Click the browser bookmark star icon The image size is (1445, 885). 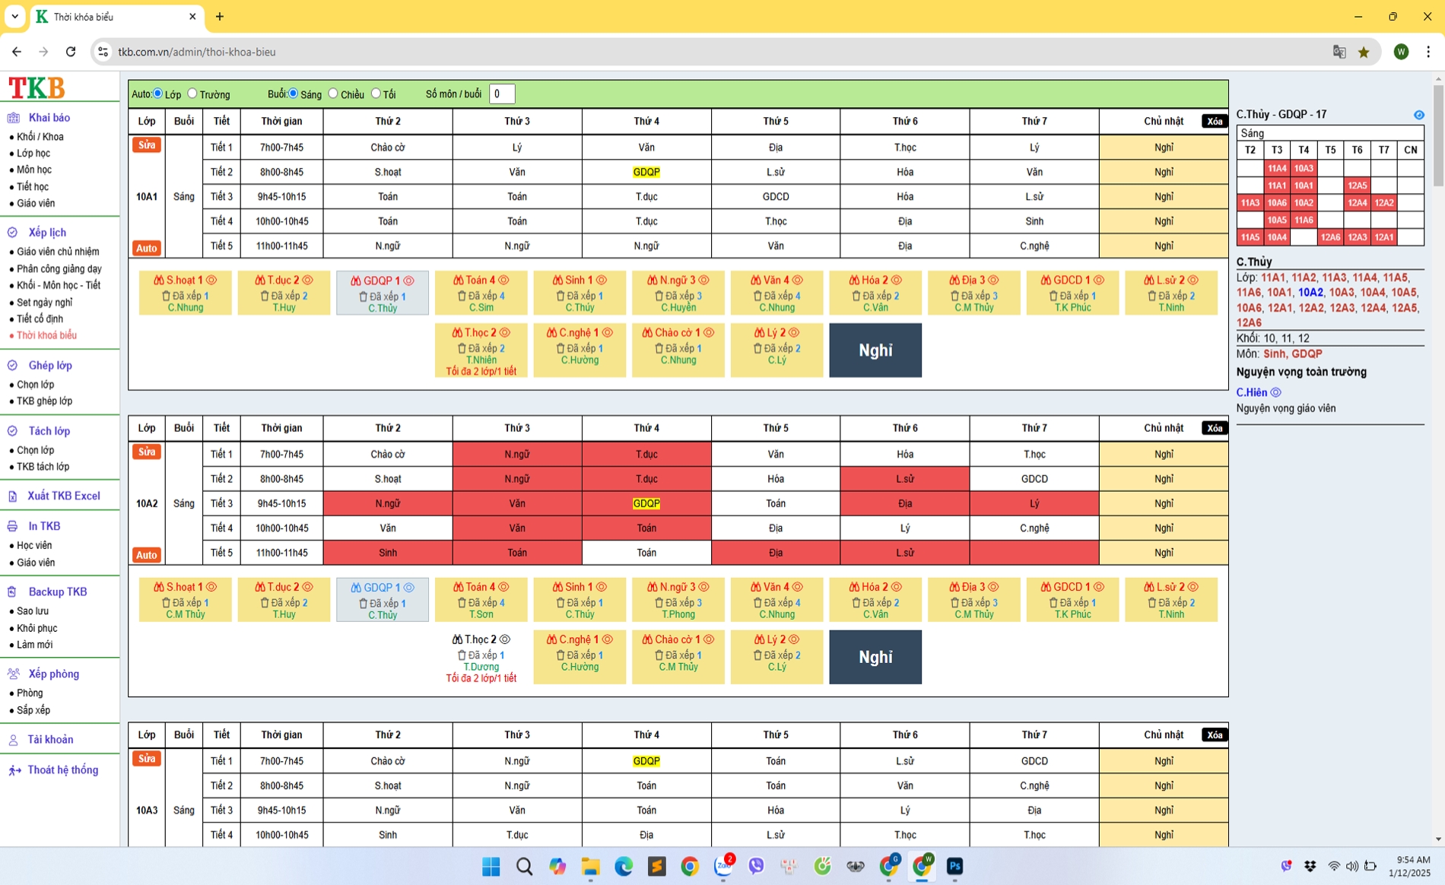(x=1364, y=52)
